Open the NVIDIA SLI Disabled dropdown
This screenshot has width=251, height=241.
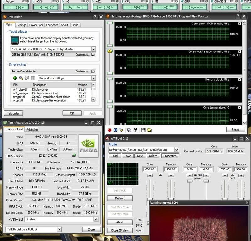pyautogui.click(x=95, y=219)
